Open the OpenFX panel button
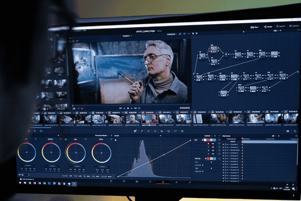Viewport: 301px width, 201px height. 280,26
